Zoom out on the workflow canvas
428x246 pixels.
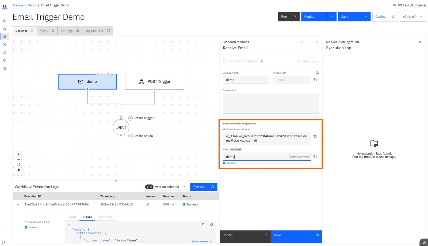point(19,159)
